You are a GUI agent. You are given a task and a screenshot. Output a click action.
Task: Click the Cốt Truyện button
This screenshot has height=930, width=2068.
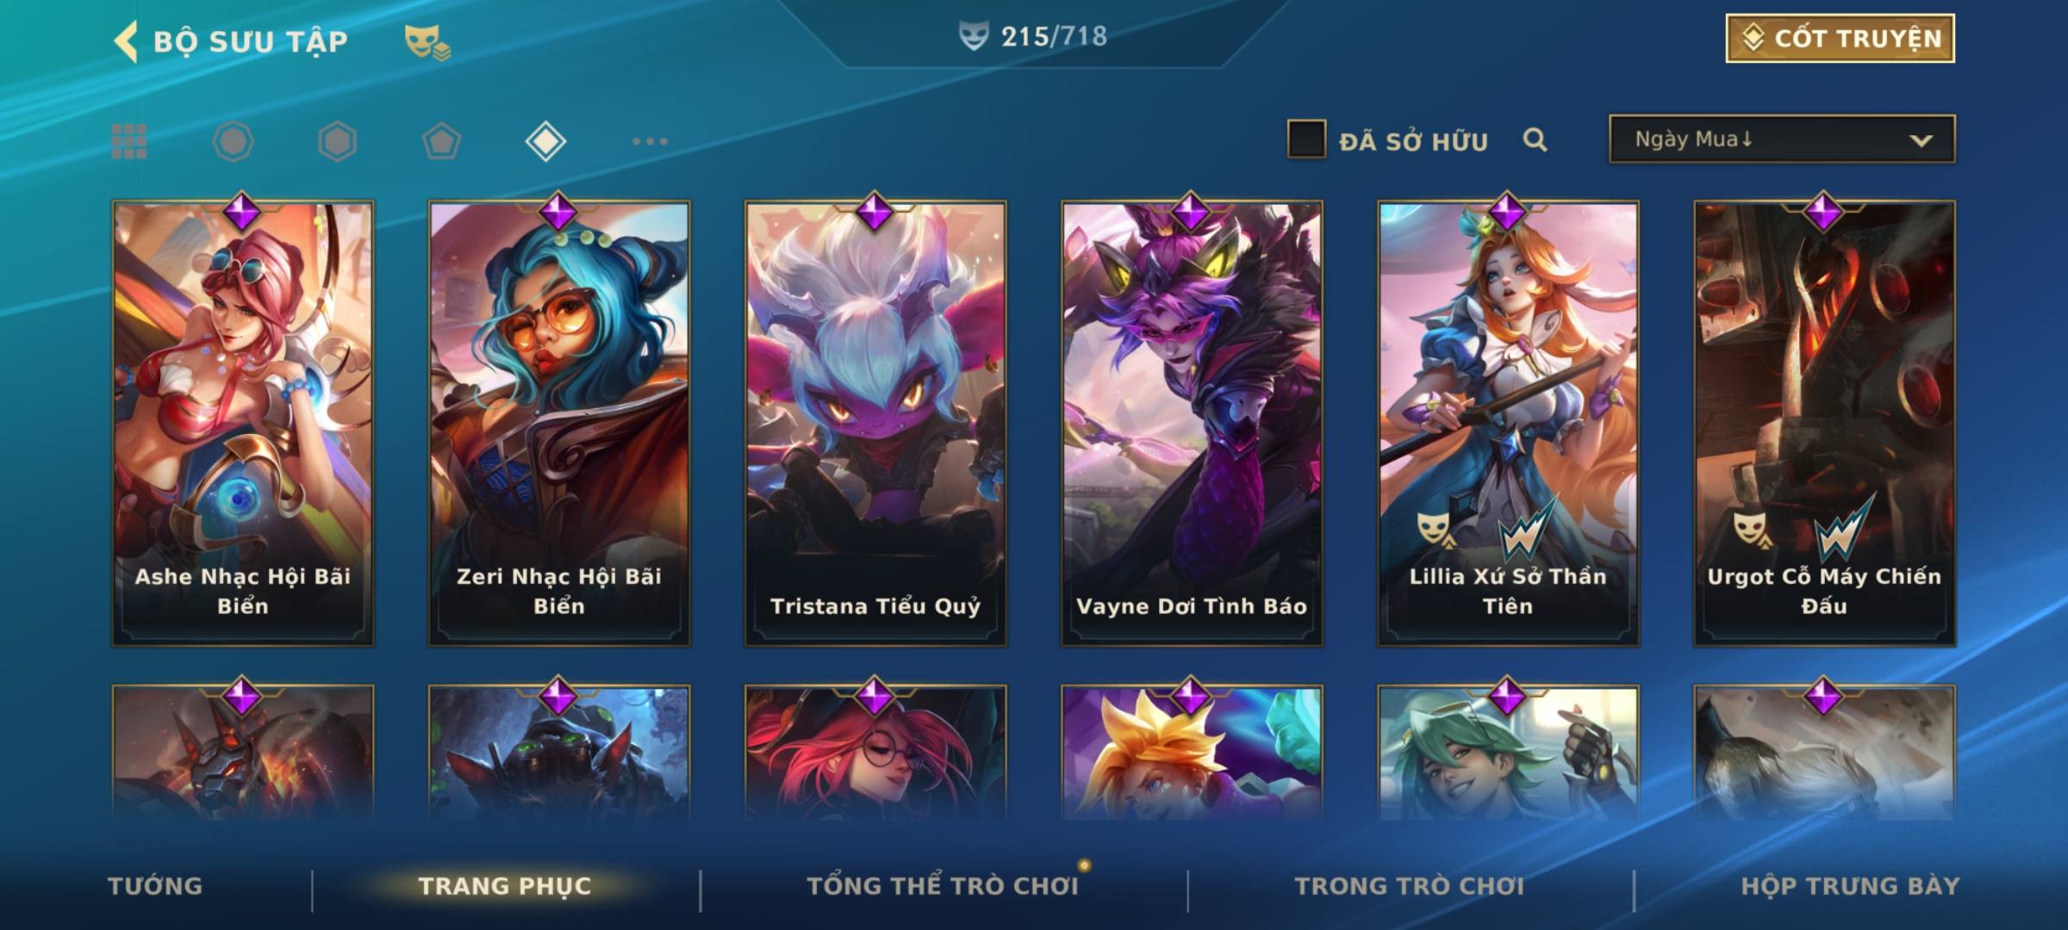click(1840, 39)
